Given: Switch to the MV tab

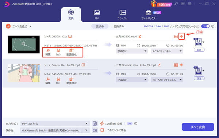Looking at the screenshot, I should click(97, 15).
